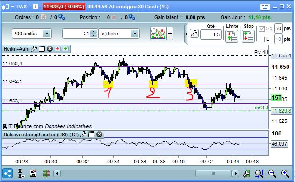Image resolution: width=295 pixels, height=182 pixels.
Task: Maximize the RSI panel window icon
Action: coord(91,135)
